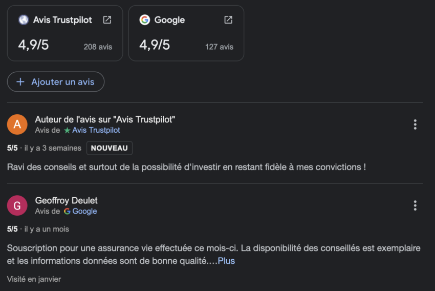
Task: Open the Avis Trustpilot source link
Action: click(96, 131)
